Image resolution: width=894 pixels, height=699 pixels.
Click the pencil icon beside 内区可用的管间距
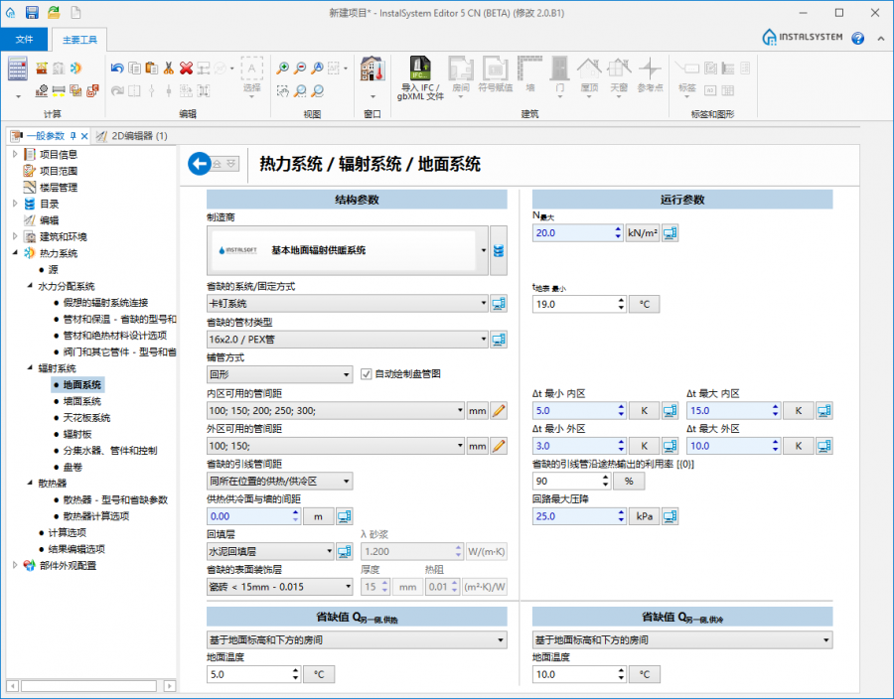point(499,410)
